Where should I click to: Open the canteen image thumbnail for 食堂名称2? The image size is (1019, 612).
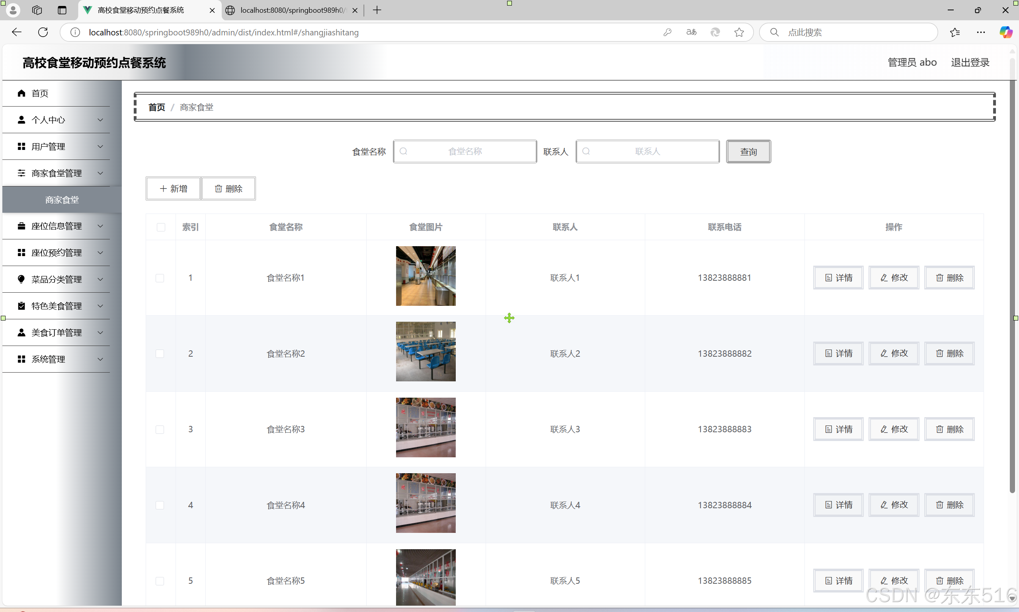426,352
